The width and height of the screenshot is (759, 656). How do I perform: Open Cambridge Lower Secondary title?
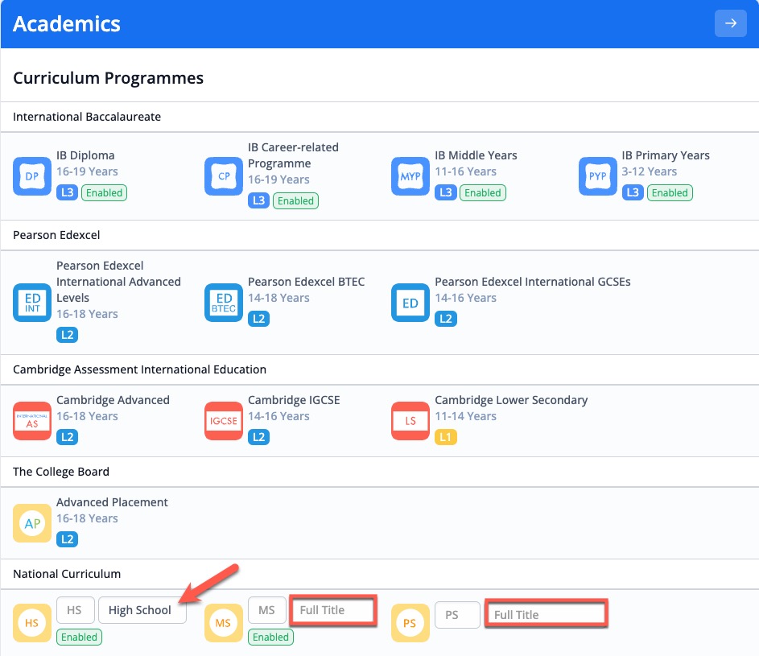coord(511,400)
